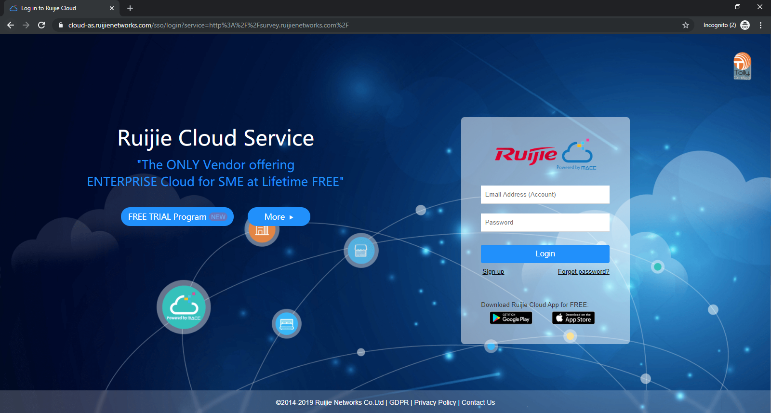
Task: Click the blue store circle icon
Action: click(x=361, y=251)
